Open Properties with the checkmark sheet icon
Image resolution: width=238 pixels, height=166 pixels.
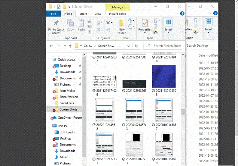[x=145, y=23]
